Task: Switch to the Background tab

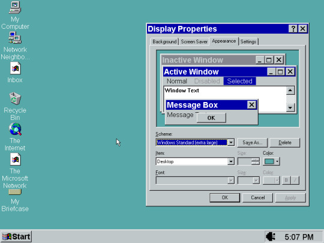Action: point(164,42)
